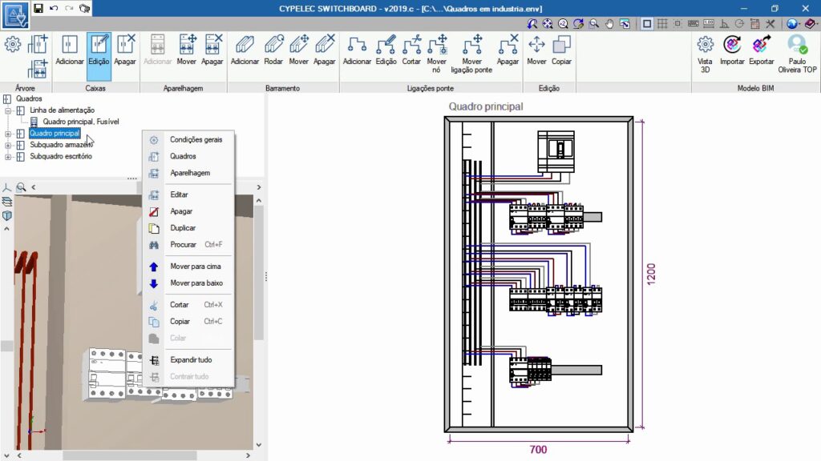Image resolution: width=821 pixels, height=461 pixels.
Task: Click Rodar in the Barramento group
Action: click(x=274, y=50)
